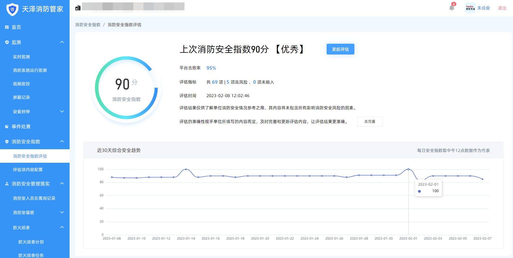Select 评估项内容配置 in sidebar
Screen dimensions: 513x258
(28, 170)
